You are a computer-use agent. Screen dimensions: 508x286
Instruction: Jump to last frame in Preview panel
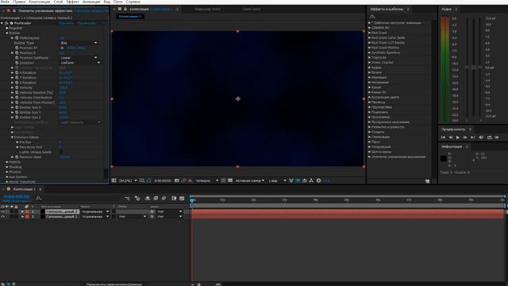coord(473,137)
